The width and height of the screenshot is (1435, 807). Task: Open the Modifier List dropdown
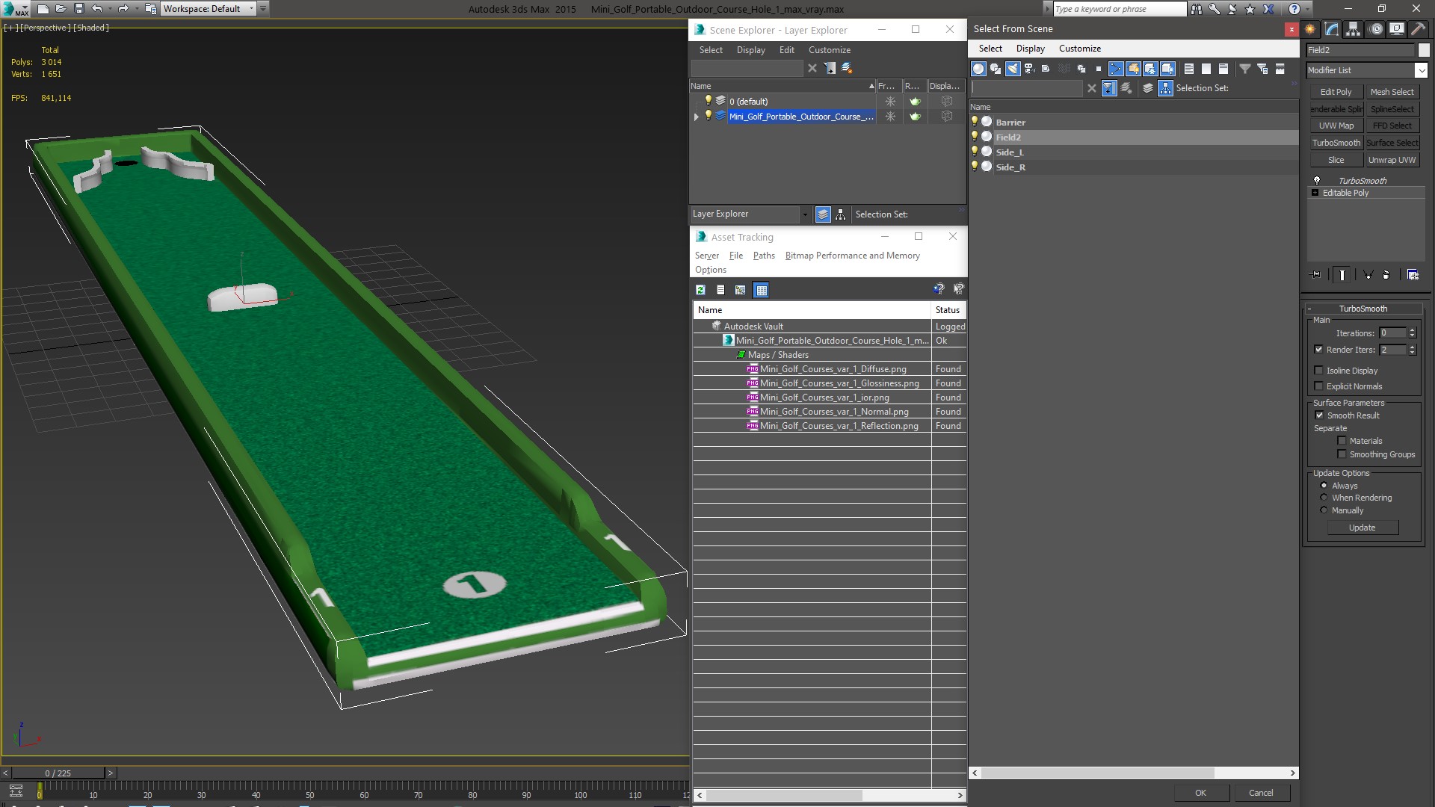click(x=1421, y=70)
